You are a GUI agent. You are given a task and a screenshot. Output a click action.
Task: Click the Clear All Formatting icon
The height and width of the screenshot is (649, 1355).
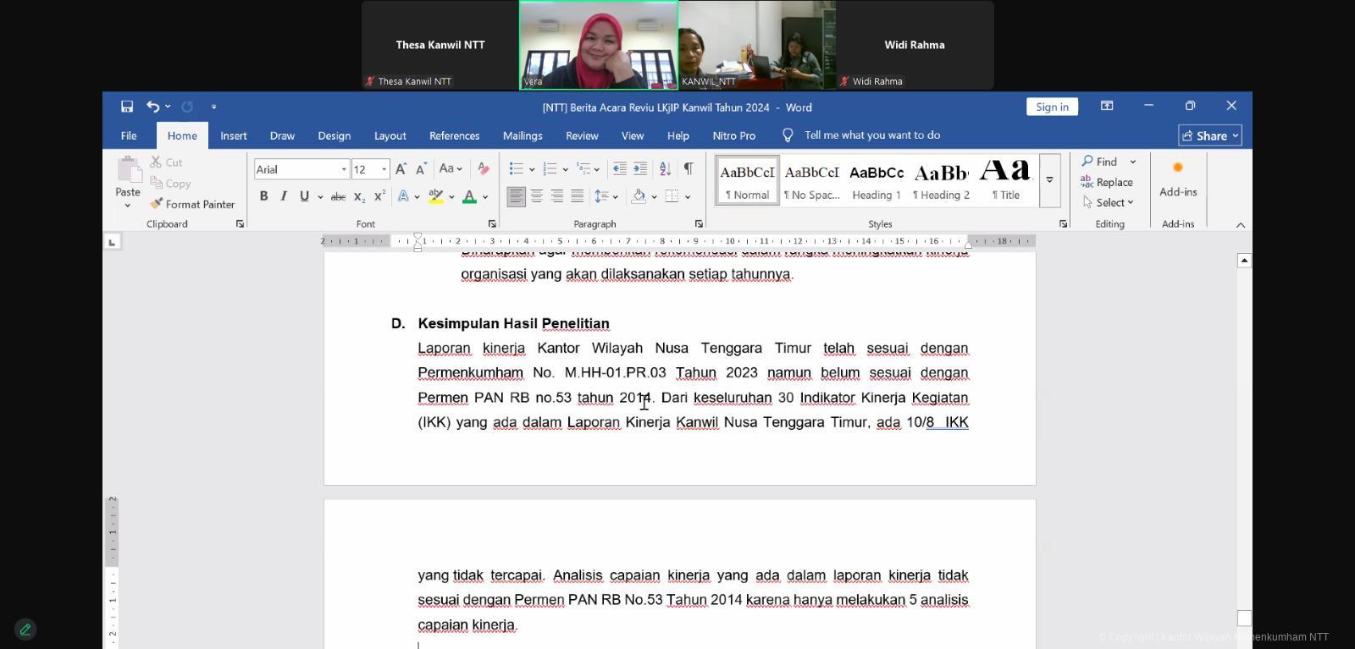click(483, 168)
